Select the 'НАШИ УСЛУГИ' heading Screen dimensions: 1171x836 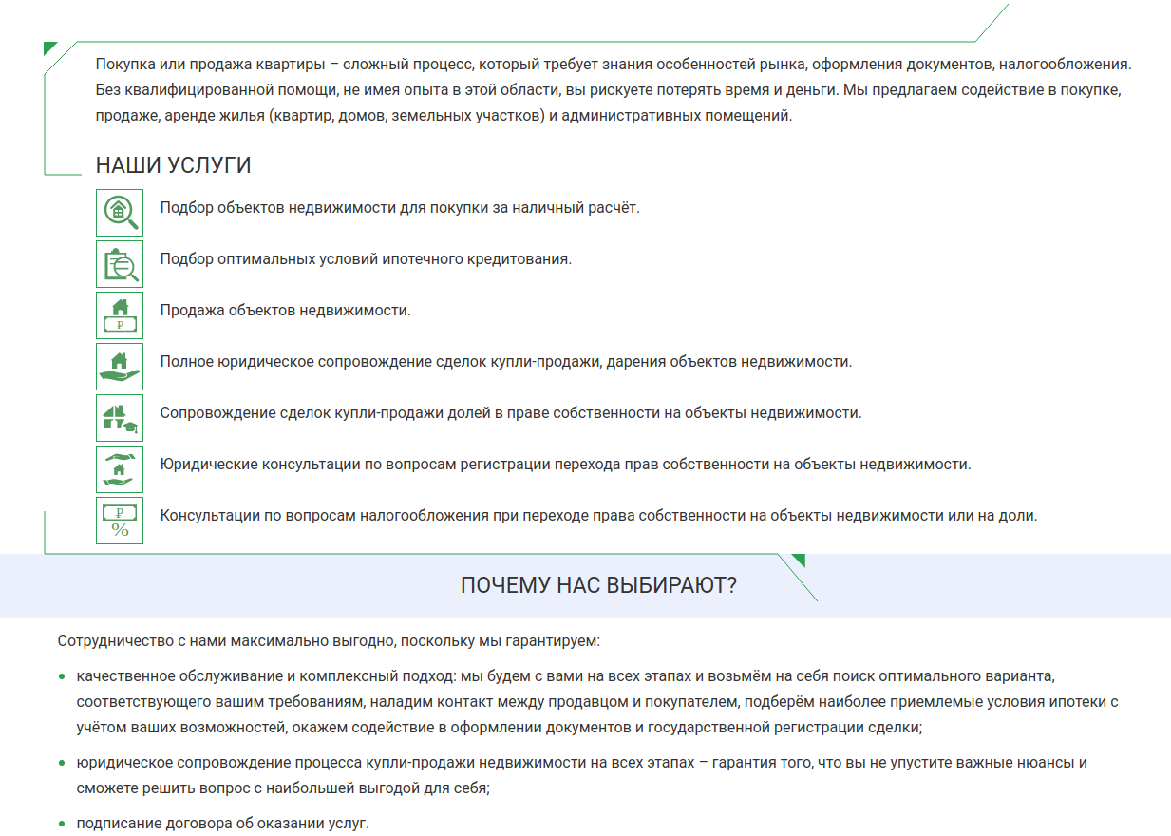(173, 165)
